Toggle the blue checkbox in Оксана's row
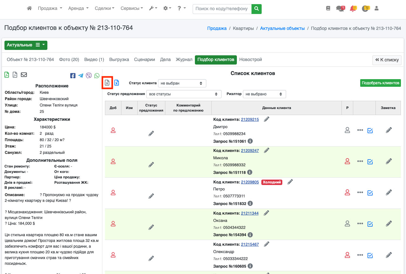Screen dimensions: 406x274 click(370, 224)
